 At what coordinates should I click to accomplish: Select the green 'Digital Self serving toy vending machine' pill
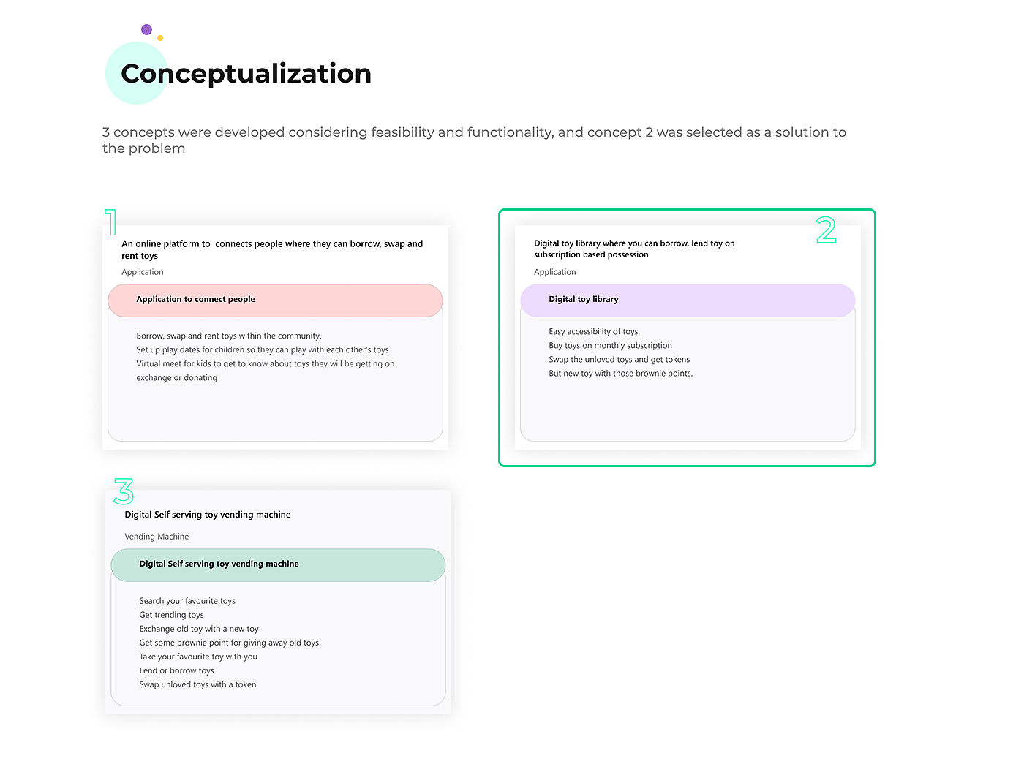pos(278,564)
